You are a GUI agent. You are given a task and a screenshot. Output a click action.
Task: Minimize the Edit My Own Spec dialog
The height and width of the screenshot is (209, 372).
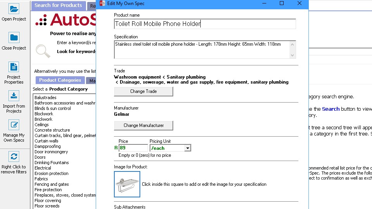(x=264, y=3)
